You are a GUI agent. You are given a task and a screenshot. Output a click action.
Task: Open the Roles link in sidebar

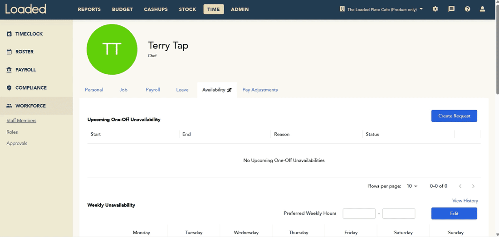pyautogui.click(x=12, y=132)
